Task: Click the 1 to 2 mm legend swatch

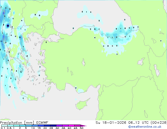Action: [17, 126]
